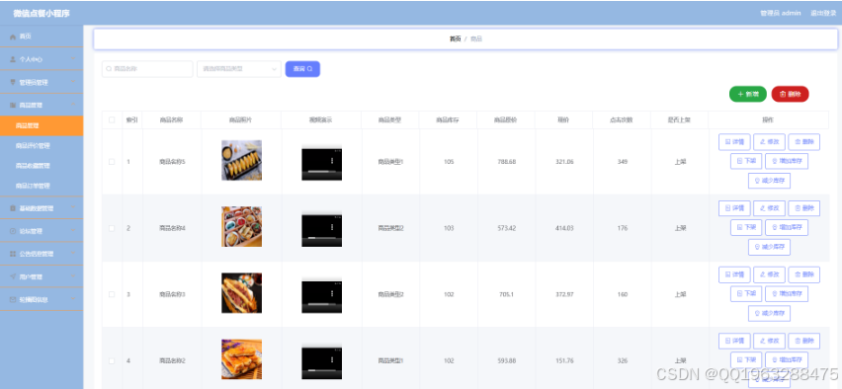Click 修改 for row 商品名称2
Image resolution: width=842 pixels, height=389 pixels.
[x=770, y=341]
